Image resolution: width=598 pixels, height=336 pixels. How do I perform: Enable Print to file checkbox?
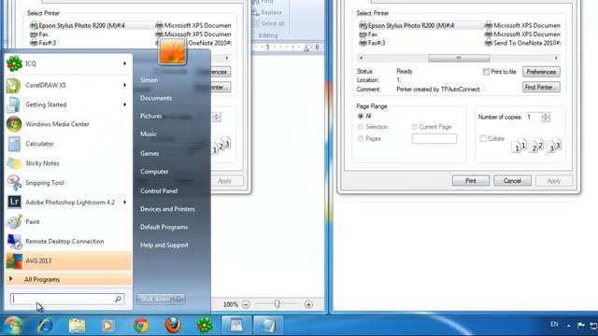point(486,72)
